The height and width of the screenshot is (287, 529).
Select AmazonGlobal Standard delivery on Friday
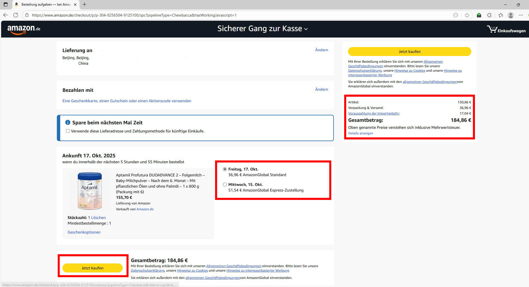[x=225, y=169]
